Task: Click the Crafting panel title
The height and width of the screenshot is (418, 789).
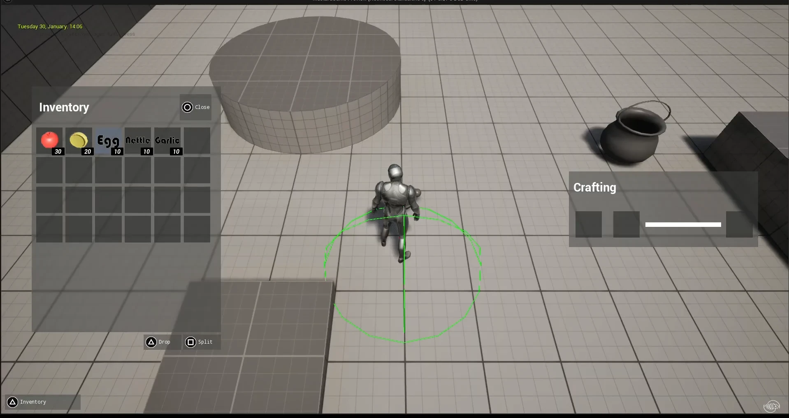Action: (x=595, y=187)
